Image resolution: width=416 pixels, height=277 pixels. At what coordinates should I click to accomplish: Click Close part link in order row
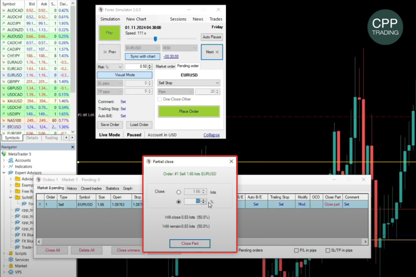(332, 205)
